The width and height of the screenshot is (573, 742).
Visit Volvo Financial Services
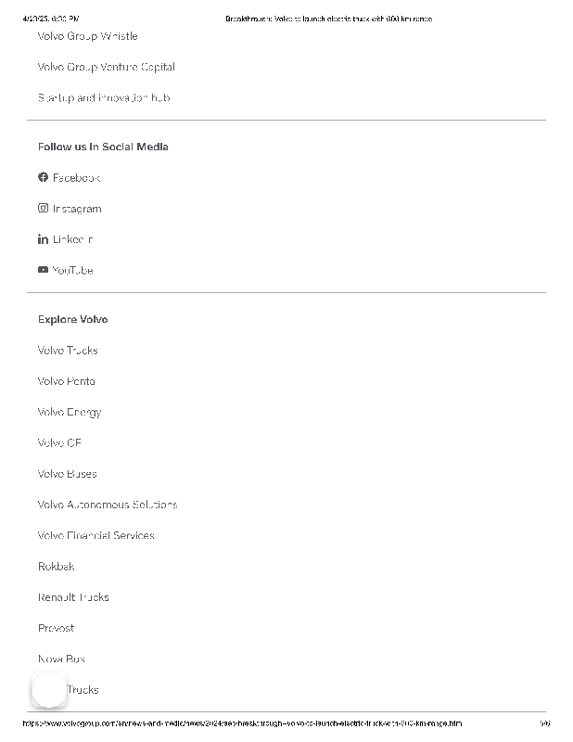[95, 535]
